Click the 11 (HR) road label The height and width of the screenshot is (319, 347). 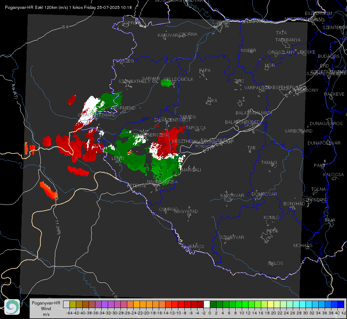[58, 227]
